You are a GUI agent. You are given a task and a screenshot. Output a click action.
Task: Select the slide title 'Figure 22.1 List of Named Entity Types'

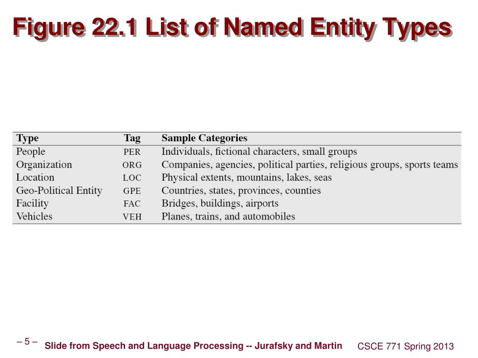click(232, 28)
